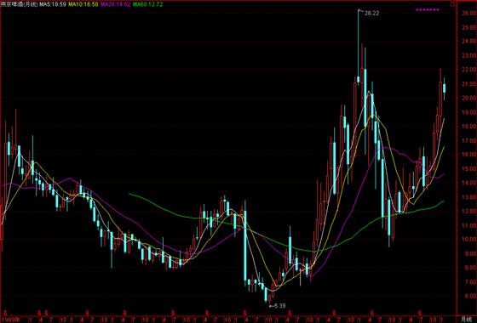Screen dimensions: 477x323
Task: Click the purple dotted line marker near the top right
Action: pos(428,10)
